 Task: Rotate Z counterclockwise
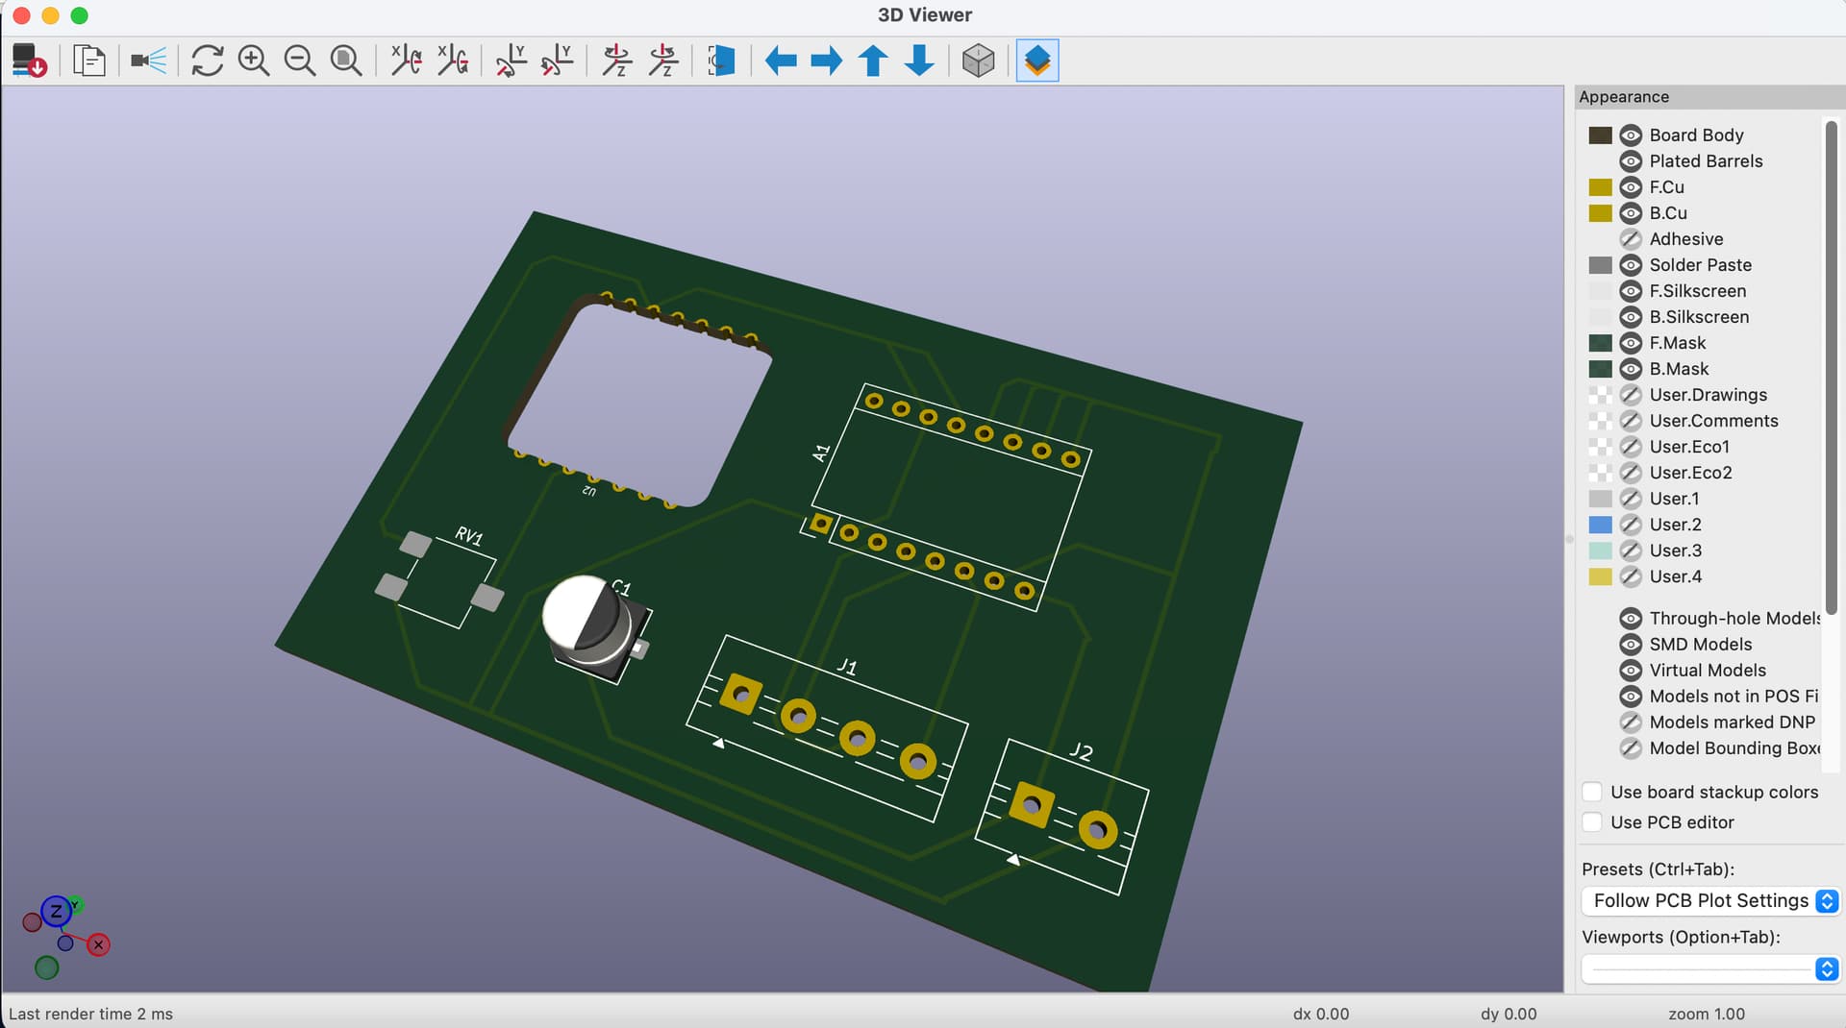click(663, 61)
